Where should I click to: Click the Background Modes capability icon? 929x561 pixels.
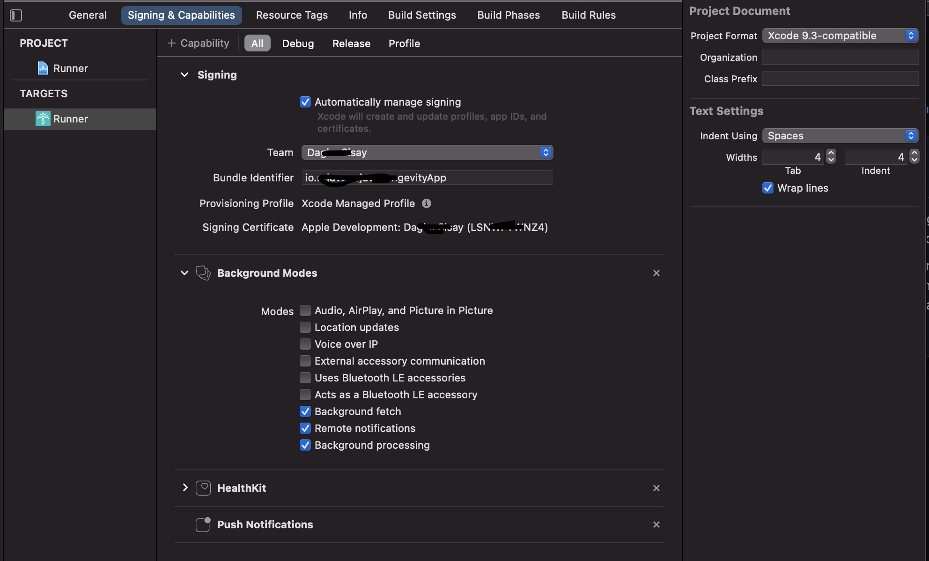coord(203,273)
